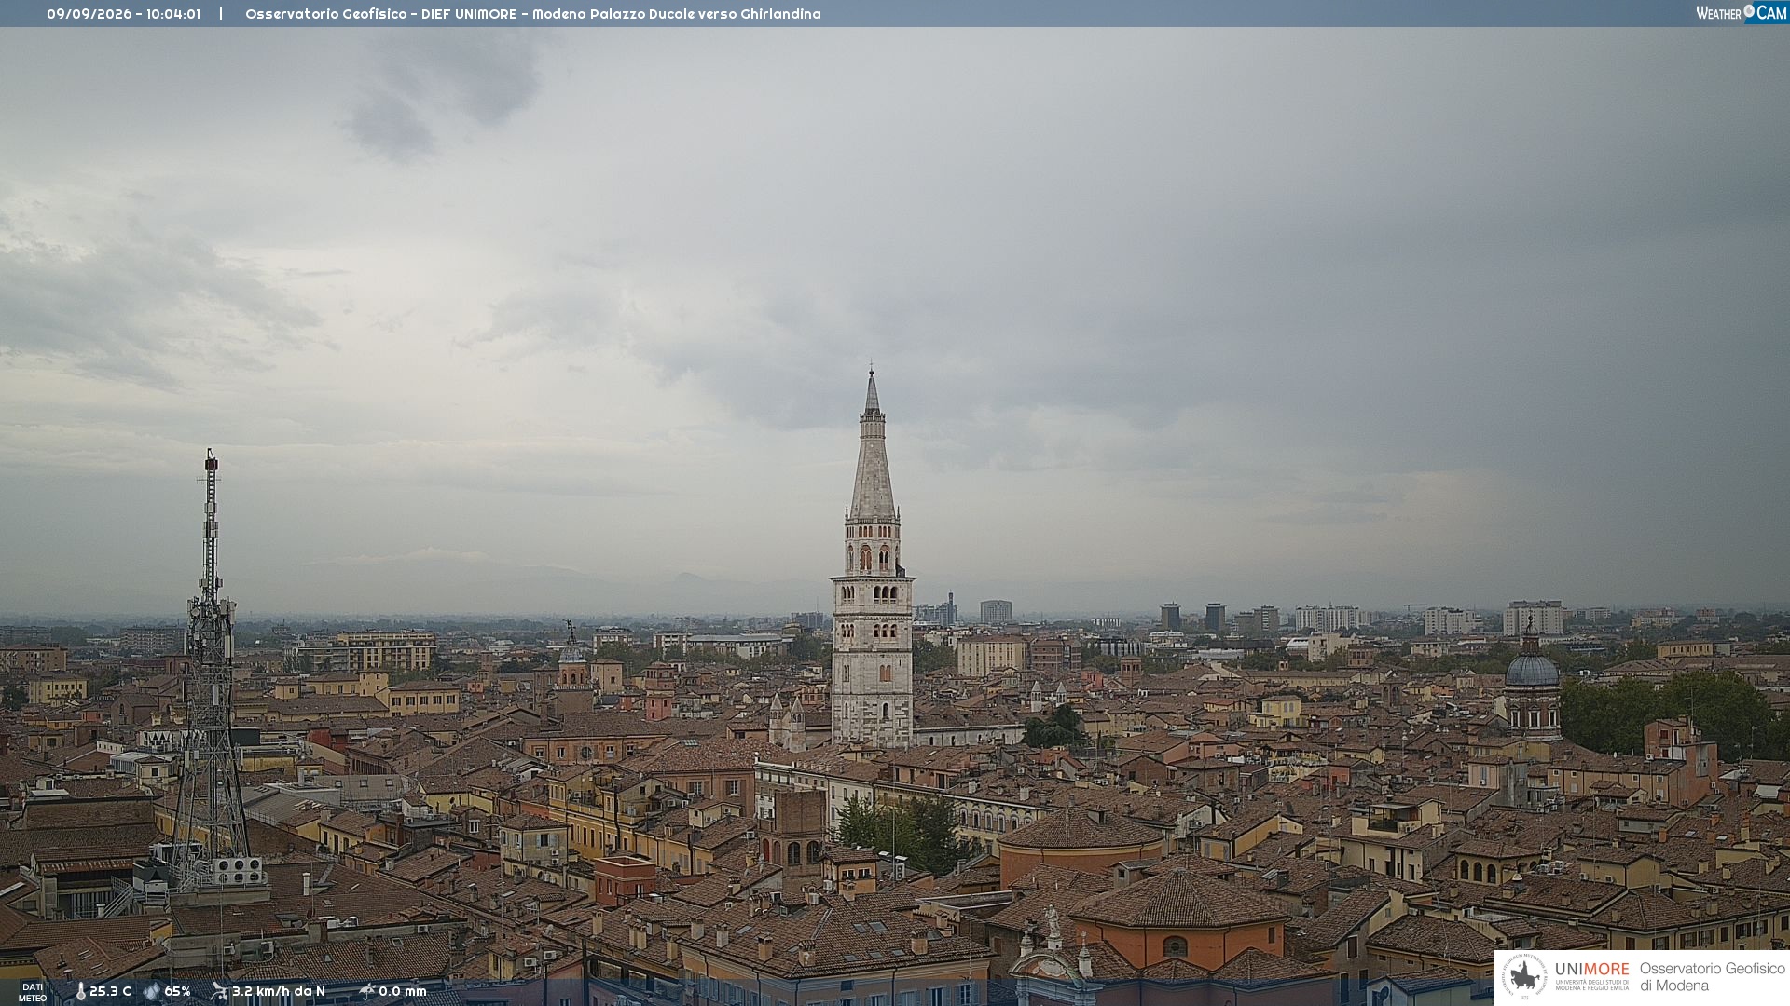This screenshot has width=1790, height=1006.
Task: Click the camera lens icon in WeatherCam logo
Action: pos(1749,11)
